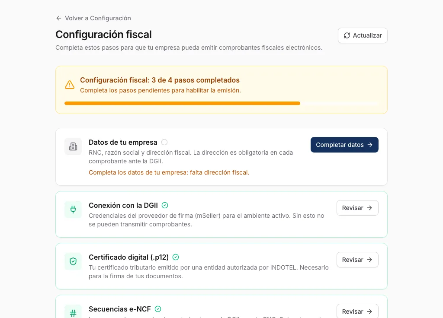
Task: Click the hash icon for Secuencias e-NCF
Action: click(73, 312)
